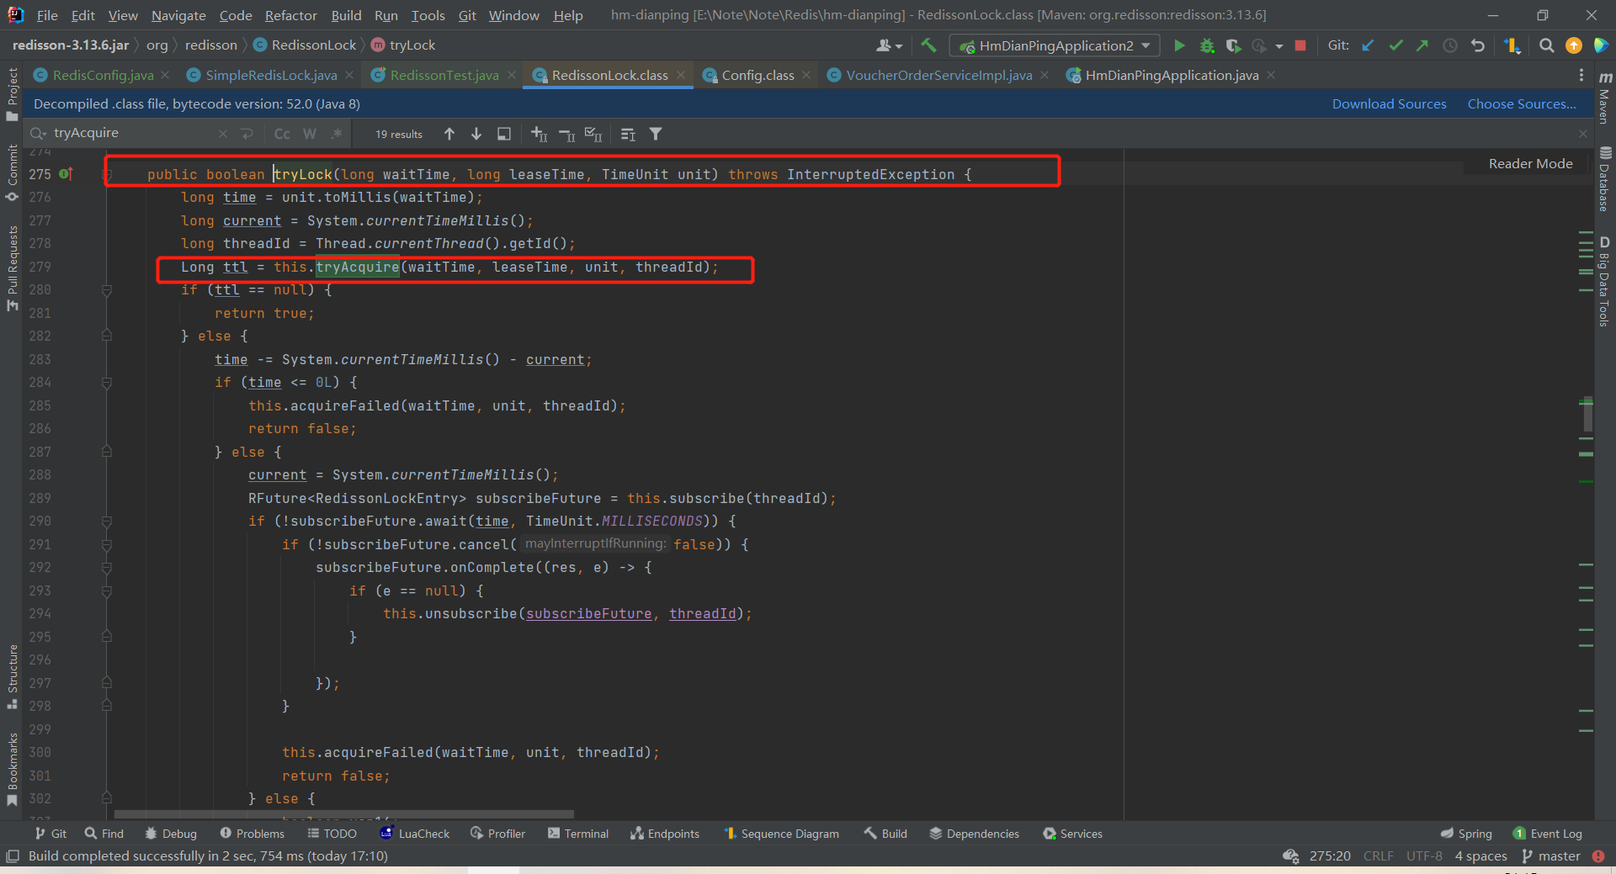Screen dimensions: 1616x874
Task: Open the Problems tool window
Action: (252, 834)
